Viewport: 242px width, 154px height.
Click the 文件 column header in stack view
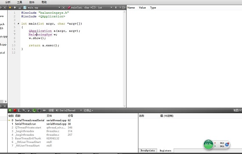49,116
